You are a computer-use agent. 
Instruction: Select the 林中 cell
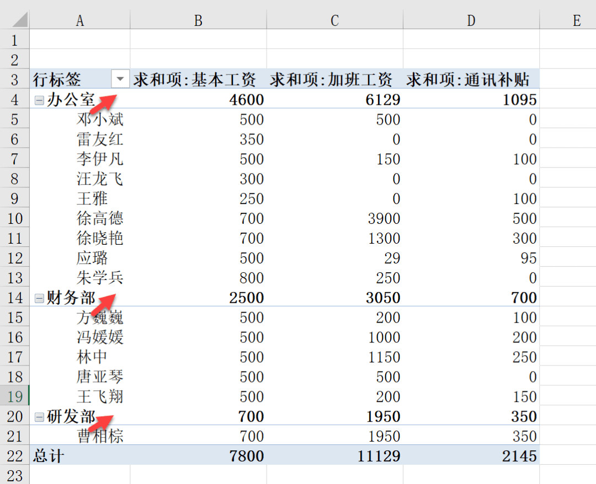80,357
